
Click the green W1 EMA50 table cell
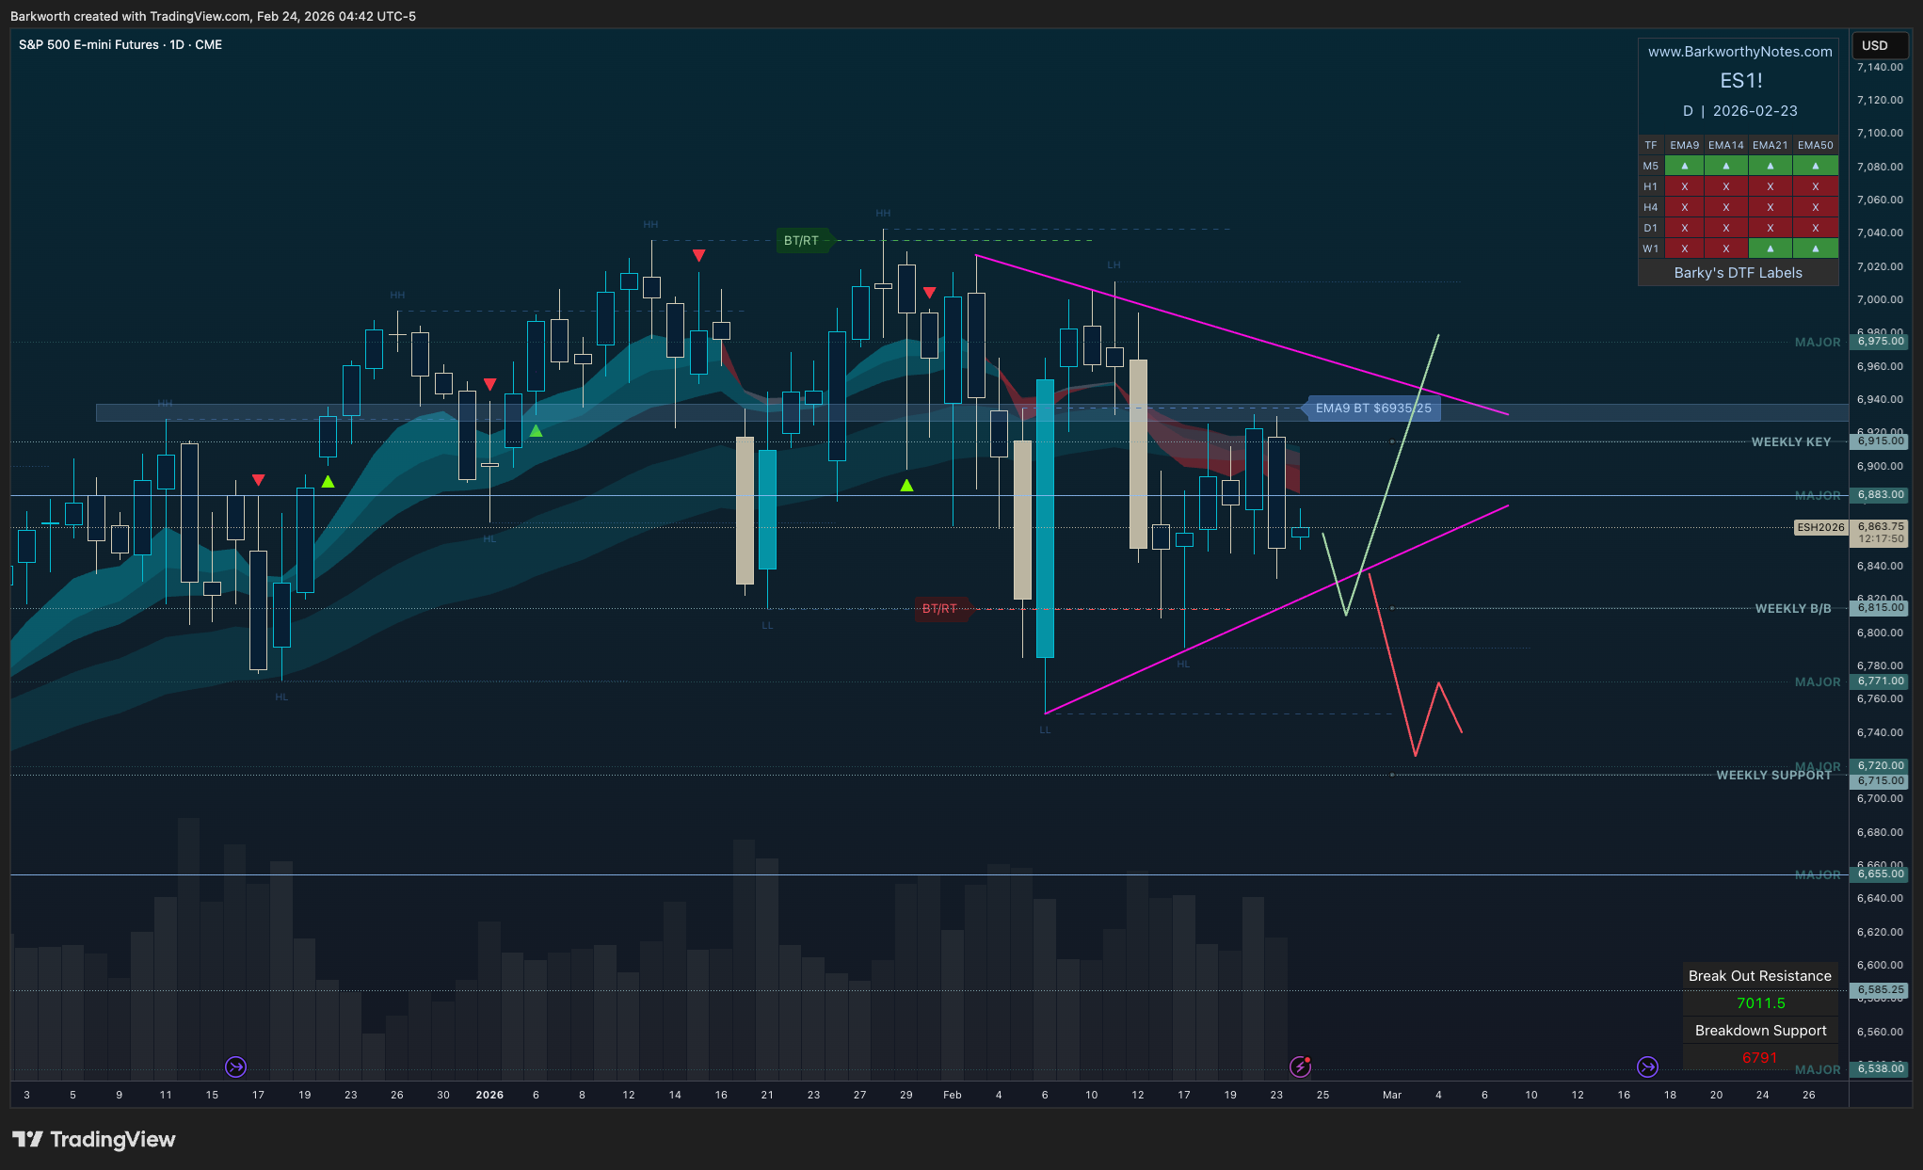point(1815,249)
